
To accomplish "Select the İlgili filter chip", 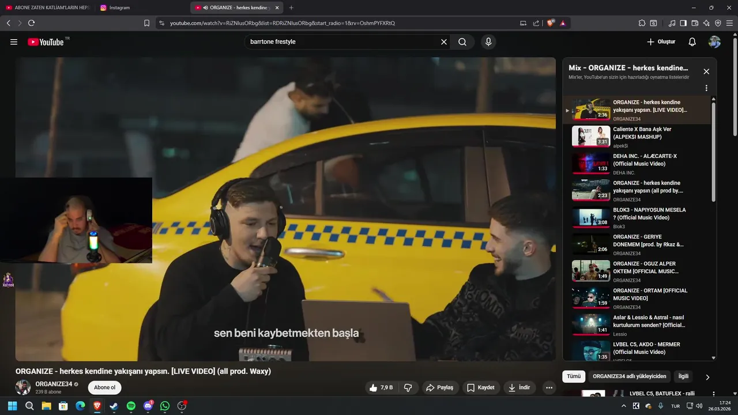I will coord(683,376).
